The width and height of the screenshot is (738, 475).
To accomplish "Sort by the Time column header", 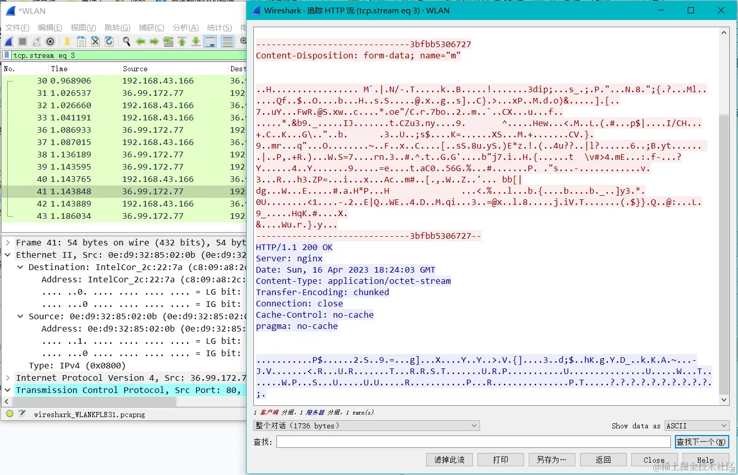I will [x=84, y=69].
